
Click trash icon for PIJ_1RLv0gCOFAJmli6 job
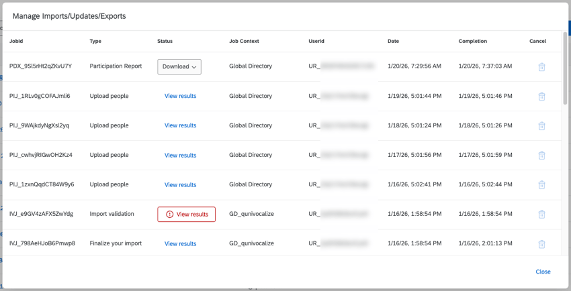541,97
